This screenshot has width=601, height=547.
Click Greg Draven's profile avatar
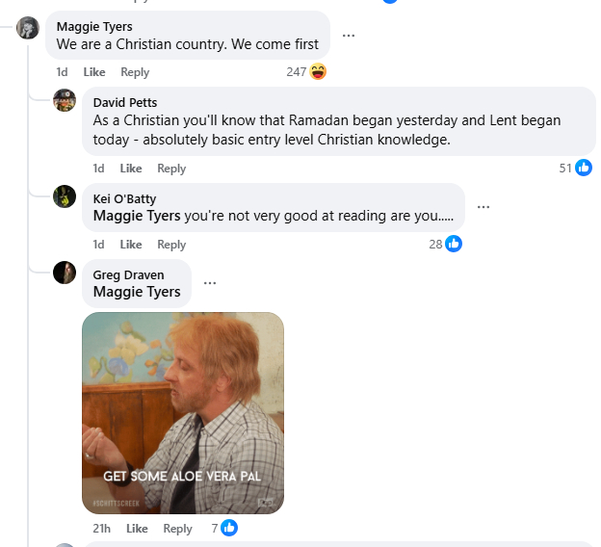(65, 273)
